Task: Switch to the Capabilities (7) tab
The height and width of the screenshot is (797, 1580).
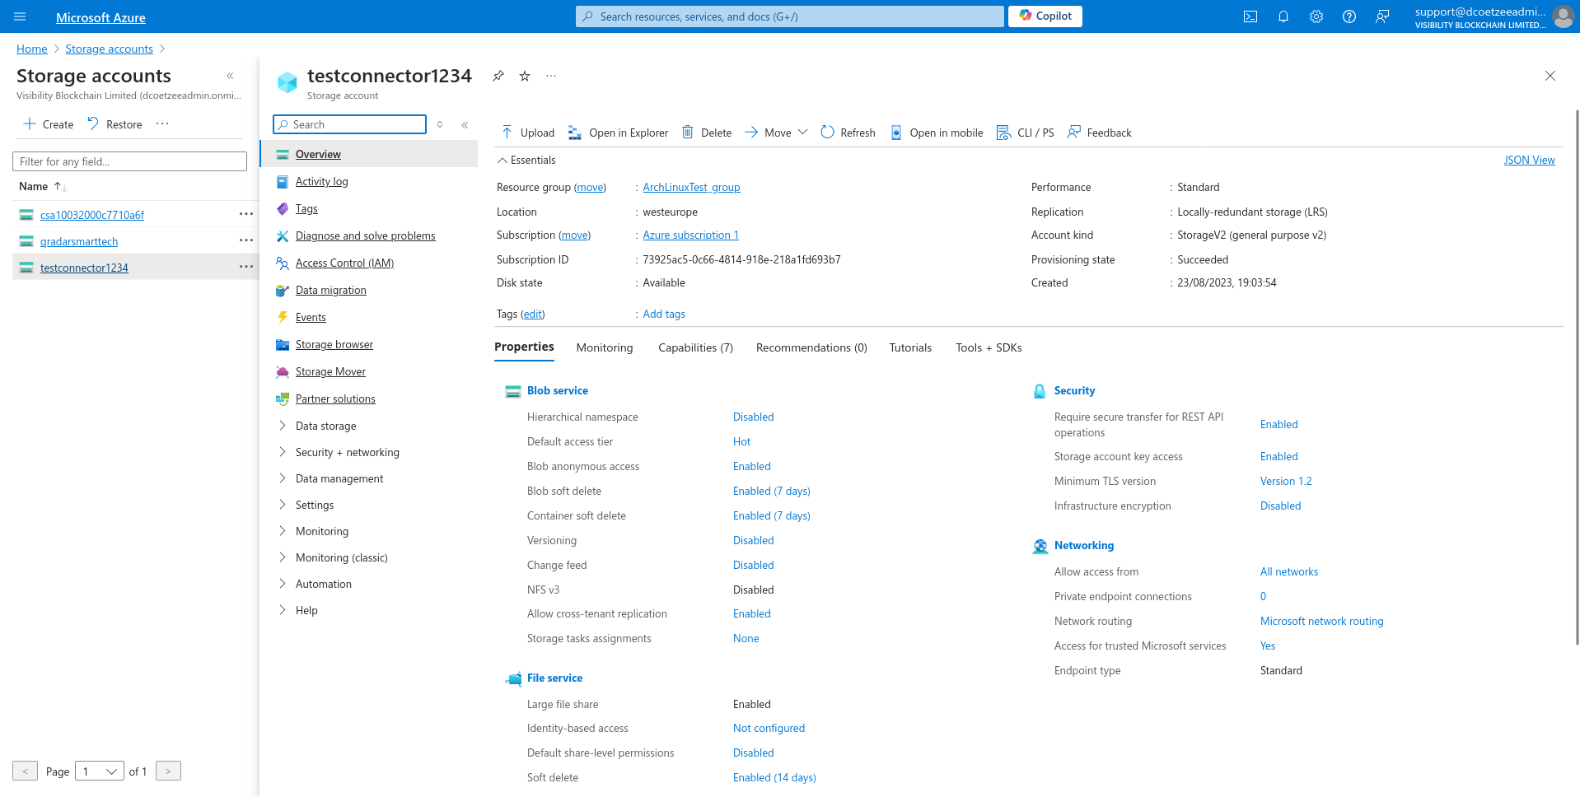Action: coord(695,347)
